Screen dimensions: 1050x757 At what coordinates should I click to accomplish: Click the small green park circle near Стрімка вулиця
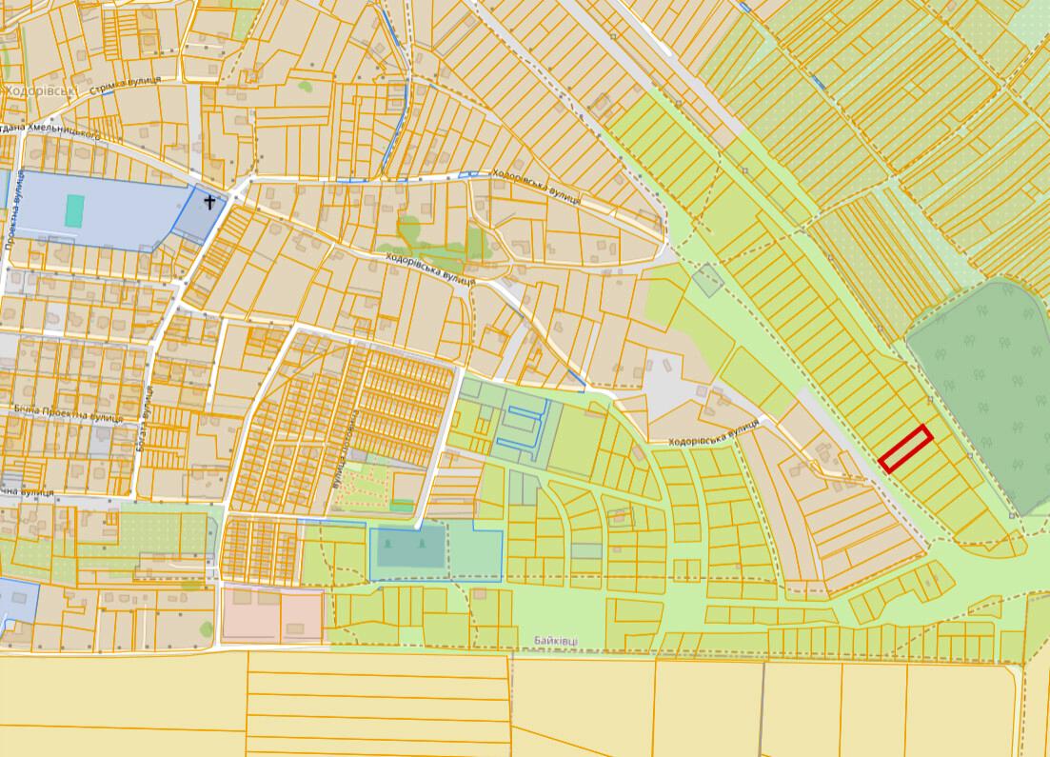click(305, 87)
